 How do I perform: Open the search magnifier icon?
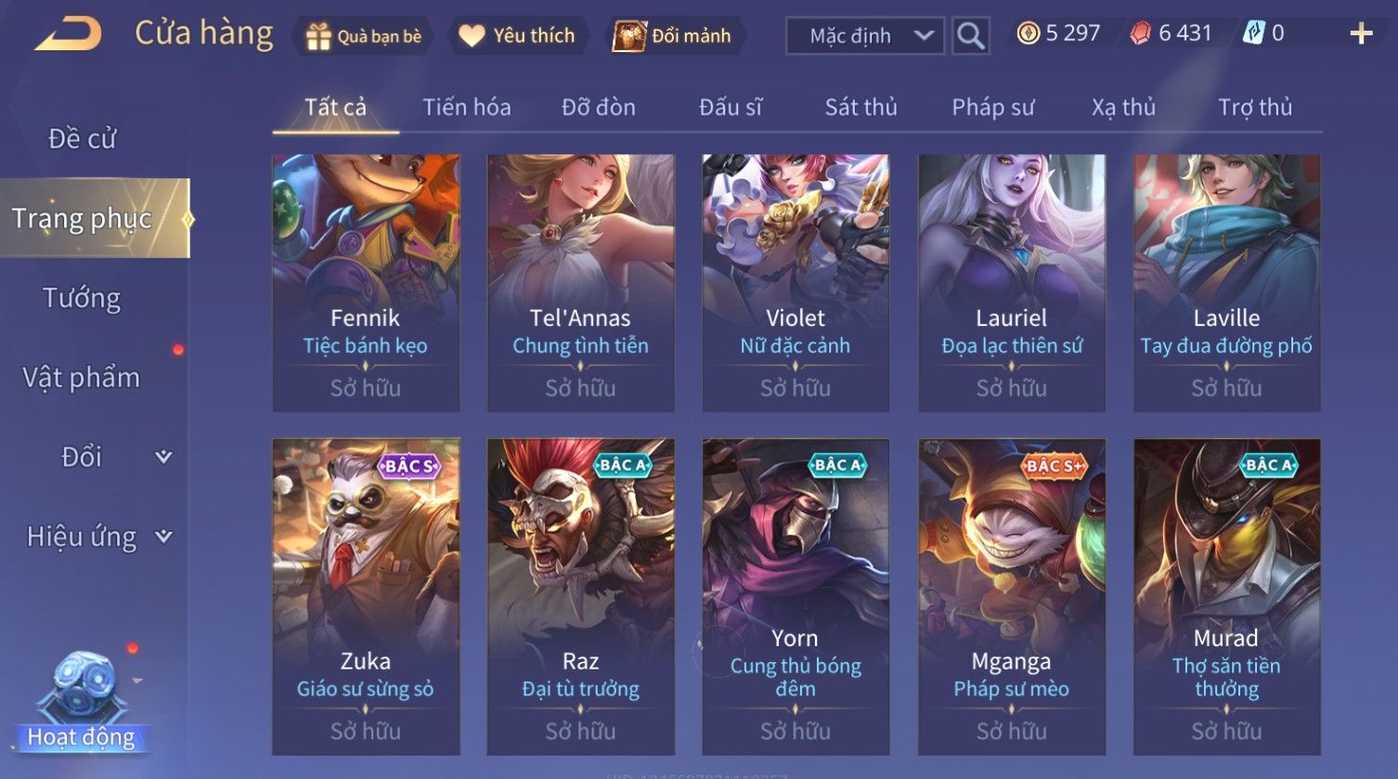pyautogui.click(x=970, y=36)
